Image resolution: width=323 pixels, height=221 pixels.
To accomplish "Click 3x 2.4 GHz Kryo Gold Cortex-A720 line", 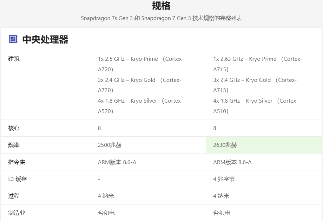I will point(139,85).
